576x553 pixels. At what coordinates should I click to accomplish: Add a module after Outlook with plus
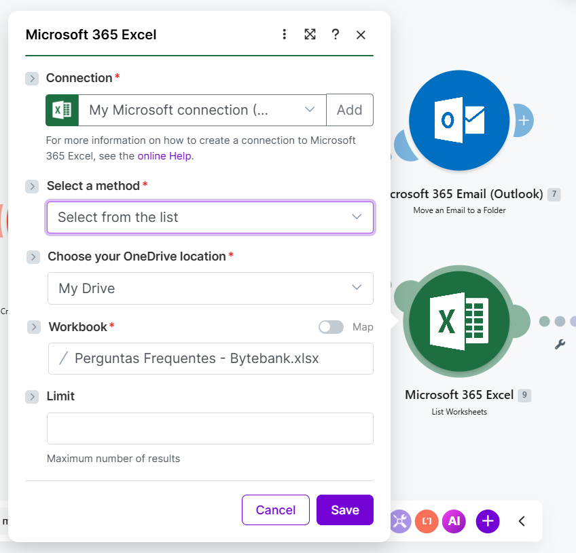click(x=524, y=120)
